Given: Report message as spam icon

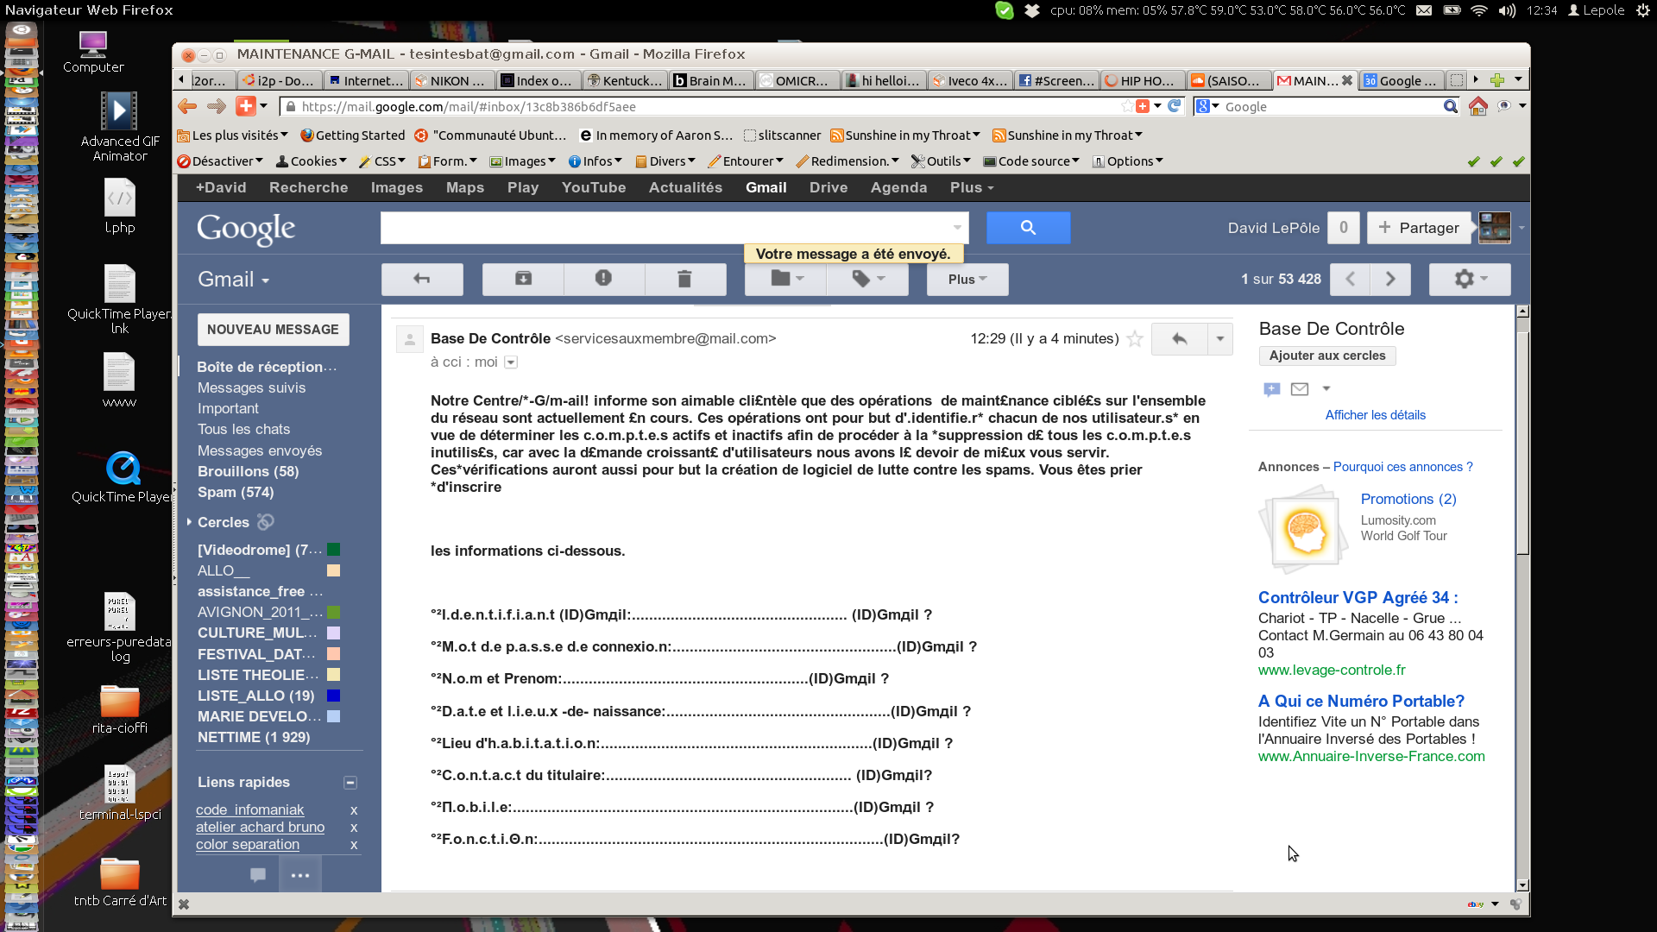Looking at the screenshot, I should click(603, 279).
